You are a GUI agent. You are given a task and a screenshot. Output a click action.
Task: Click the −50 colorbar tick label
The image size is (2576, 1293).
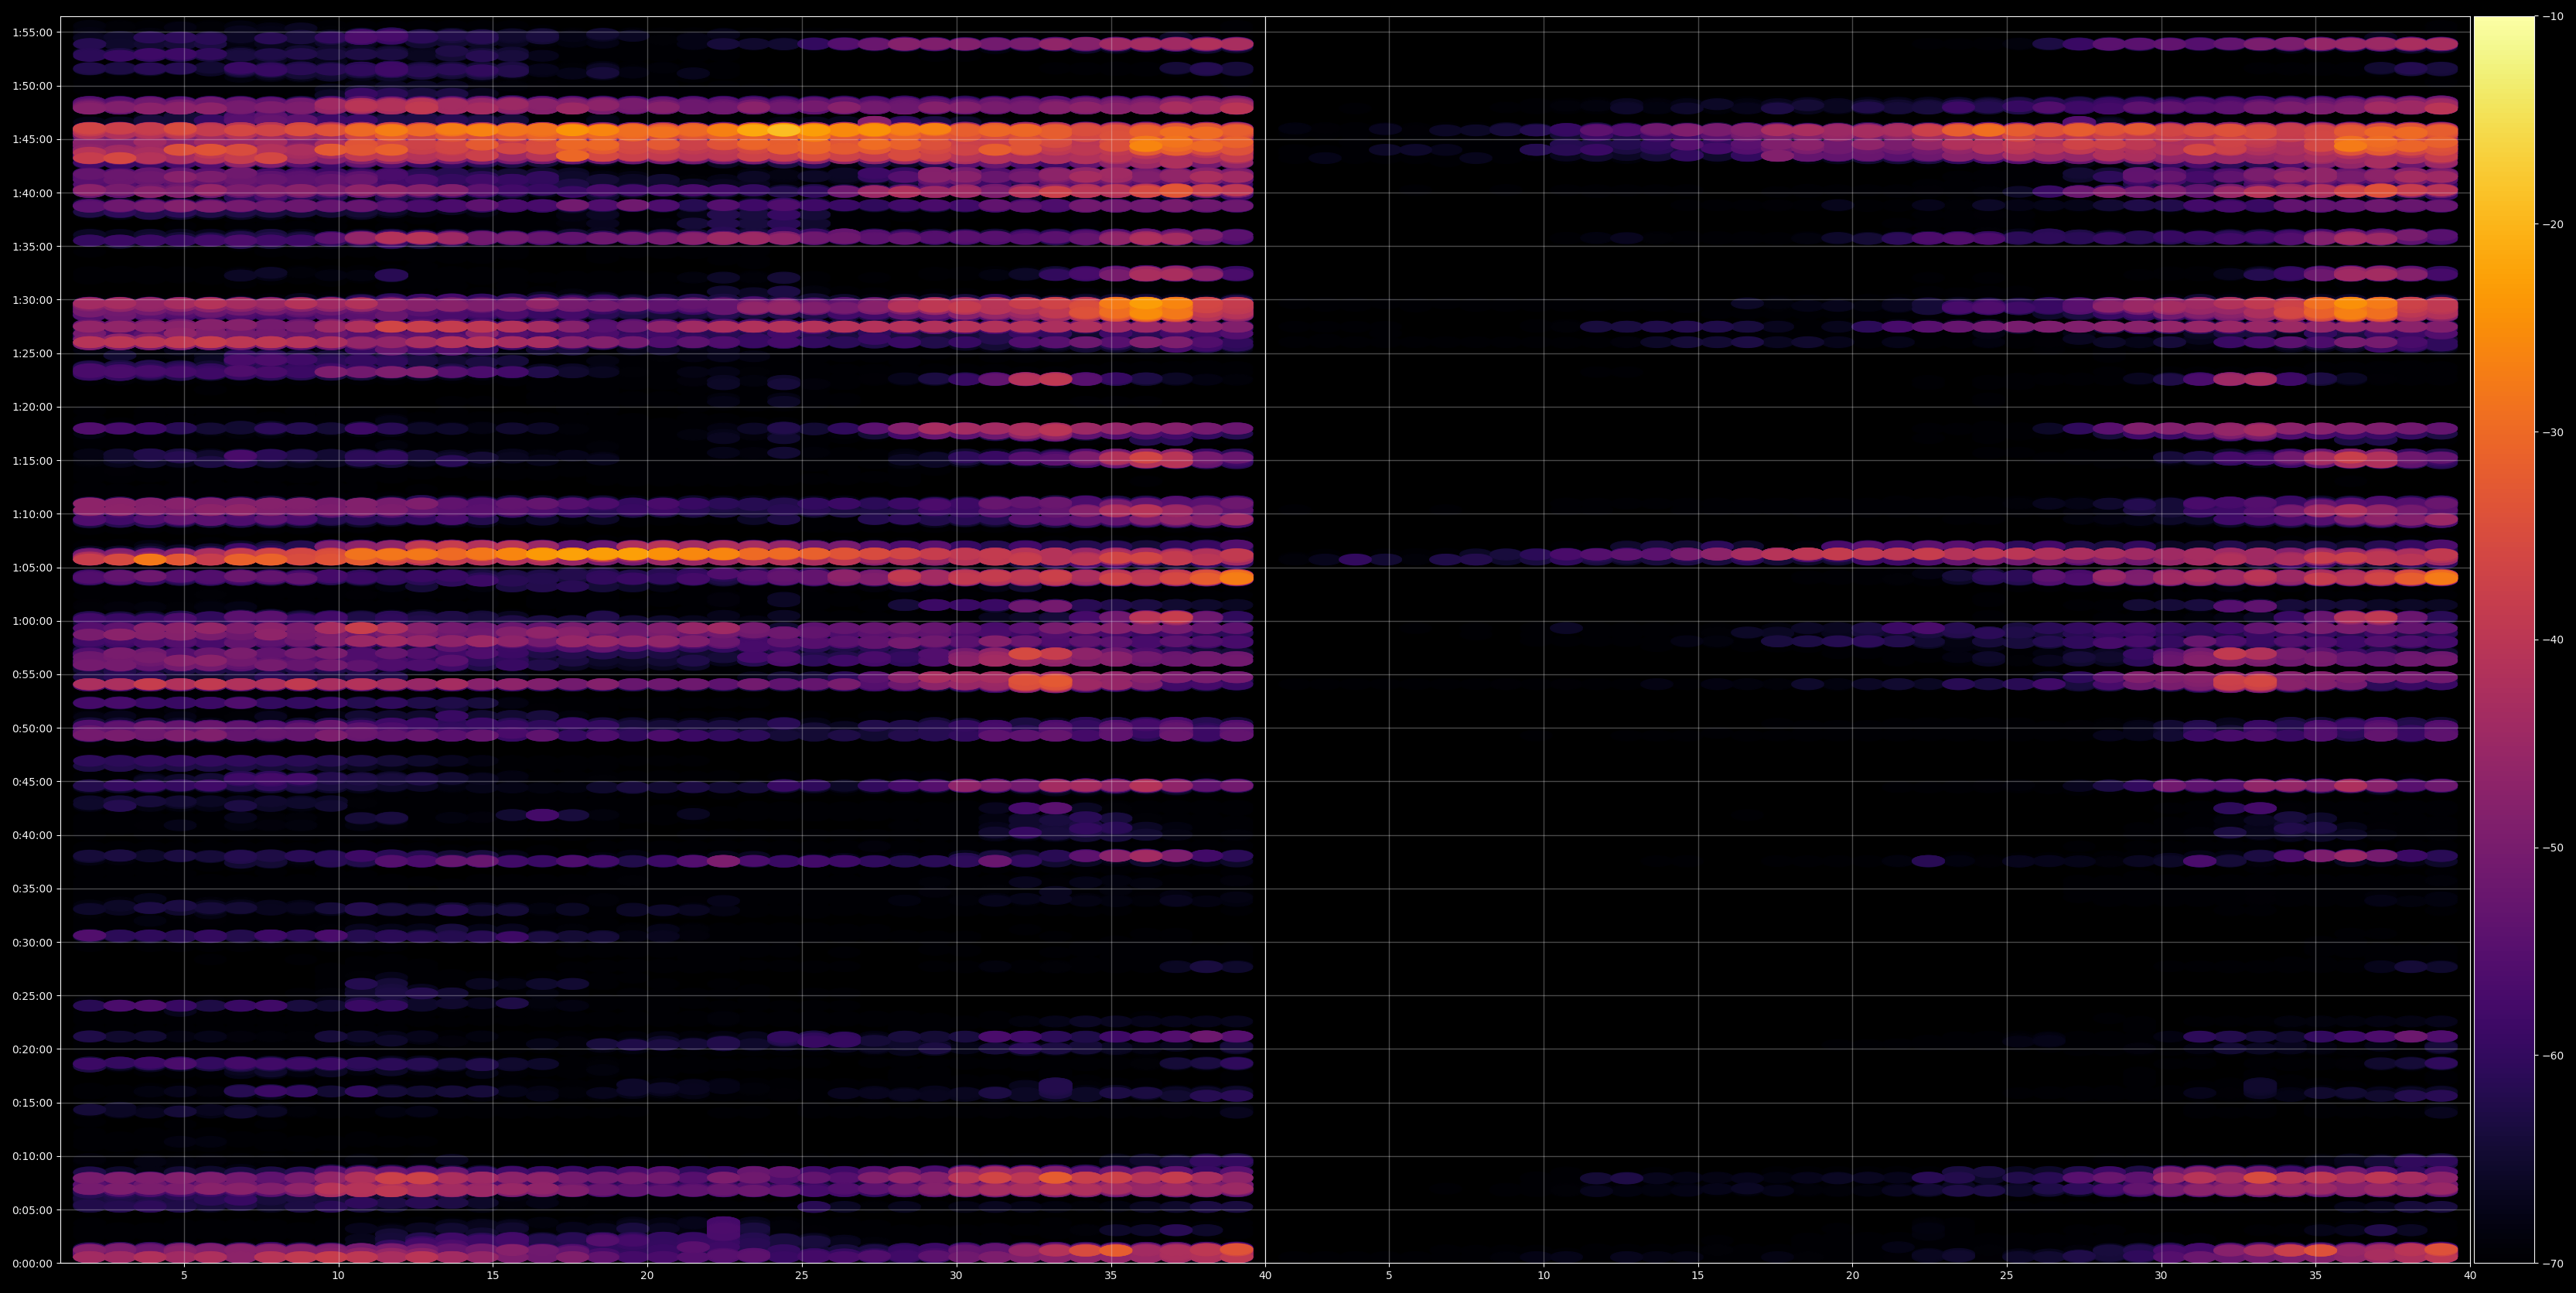click(x=2553, y=848)
